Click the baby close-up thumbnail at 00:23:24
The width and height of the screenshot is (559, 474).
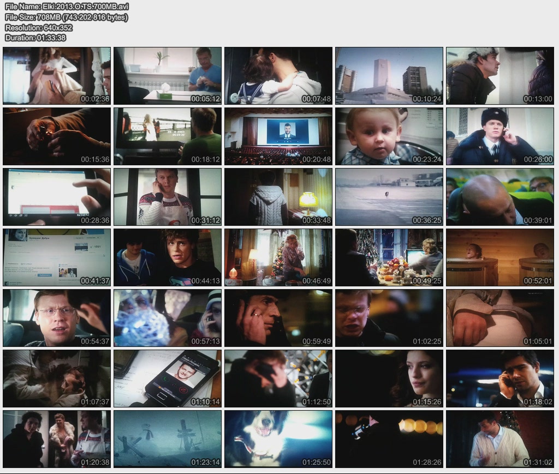click(389, 136)
